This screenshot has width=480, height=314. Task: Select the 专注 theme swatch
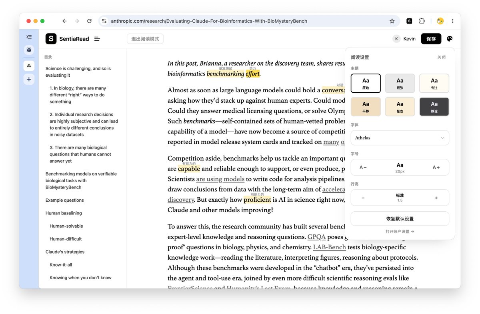pyautogui.click(x=434, y=83)
